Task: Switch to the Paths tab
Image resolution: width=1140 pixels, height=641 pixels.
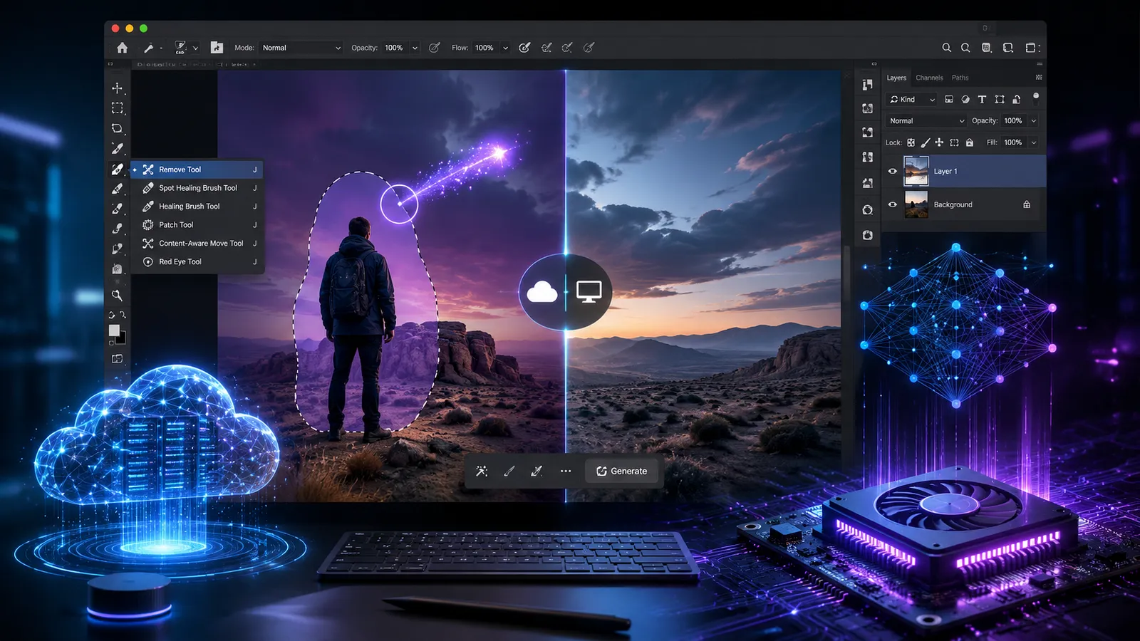Action: point(960,78)
